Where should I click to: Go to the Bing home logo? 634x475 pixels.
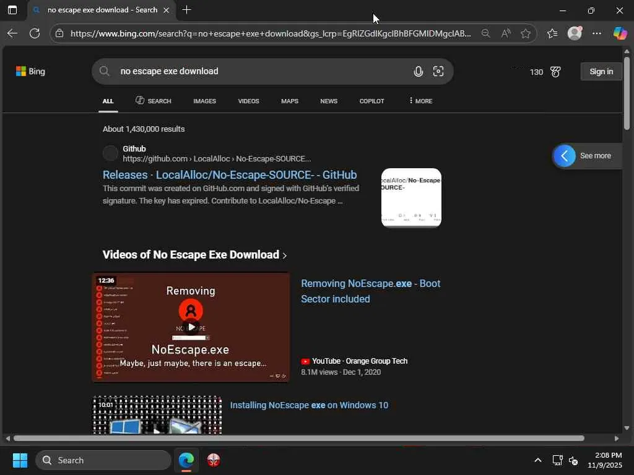pos(30,72)
